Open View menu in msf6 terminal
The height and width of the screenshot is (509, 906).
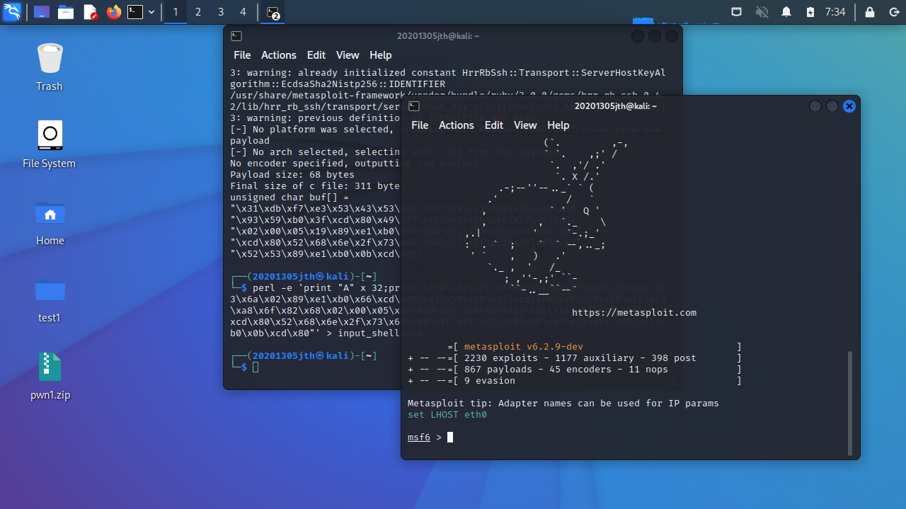525,125
